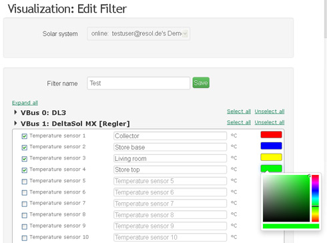
Task: Click the 'Solar system' label
Action: (x=60, y=34)
